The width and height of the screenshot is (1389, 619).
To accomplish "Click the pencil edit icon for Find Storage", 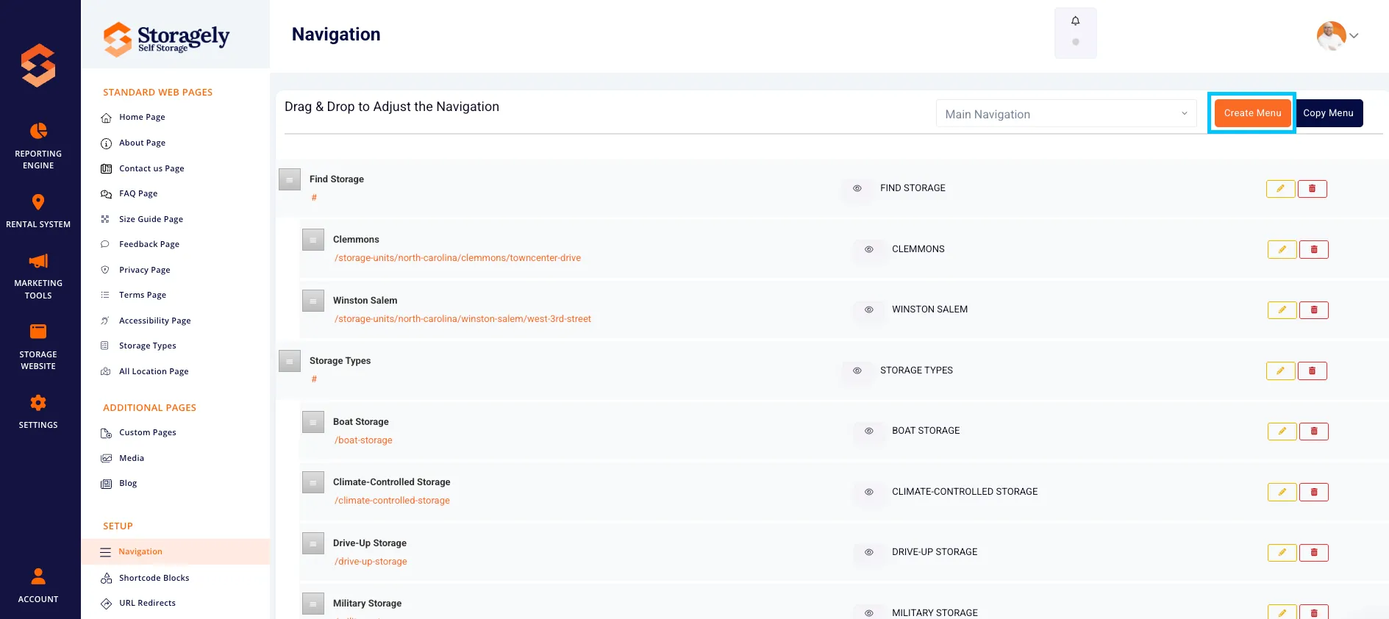I will pyautogui.click(x=1280, y=189).
